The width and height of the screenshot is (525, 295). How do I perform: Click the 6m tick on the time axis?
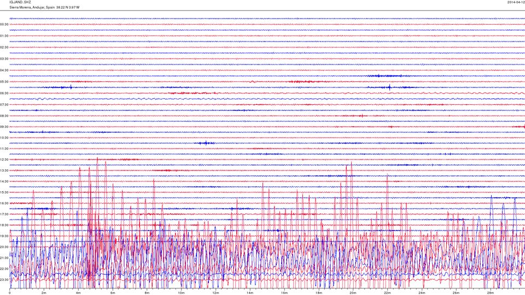tap(113, 293)
